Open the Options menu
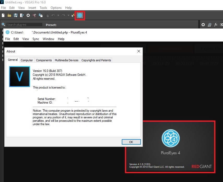 56,8
